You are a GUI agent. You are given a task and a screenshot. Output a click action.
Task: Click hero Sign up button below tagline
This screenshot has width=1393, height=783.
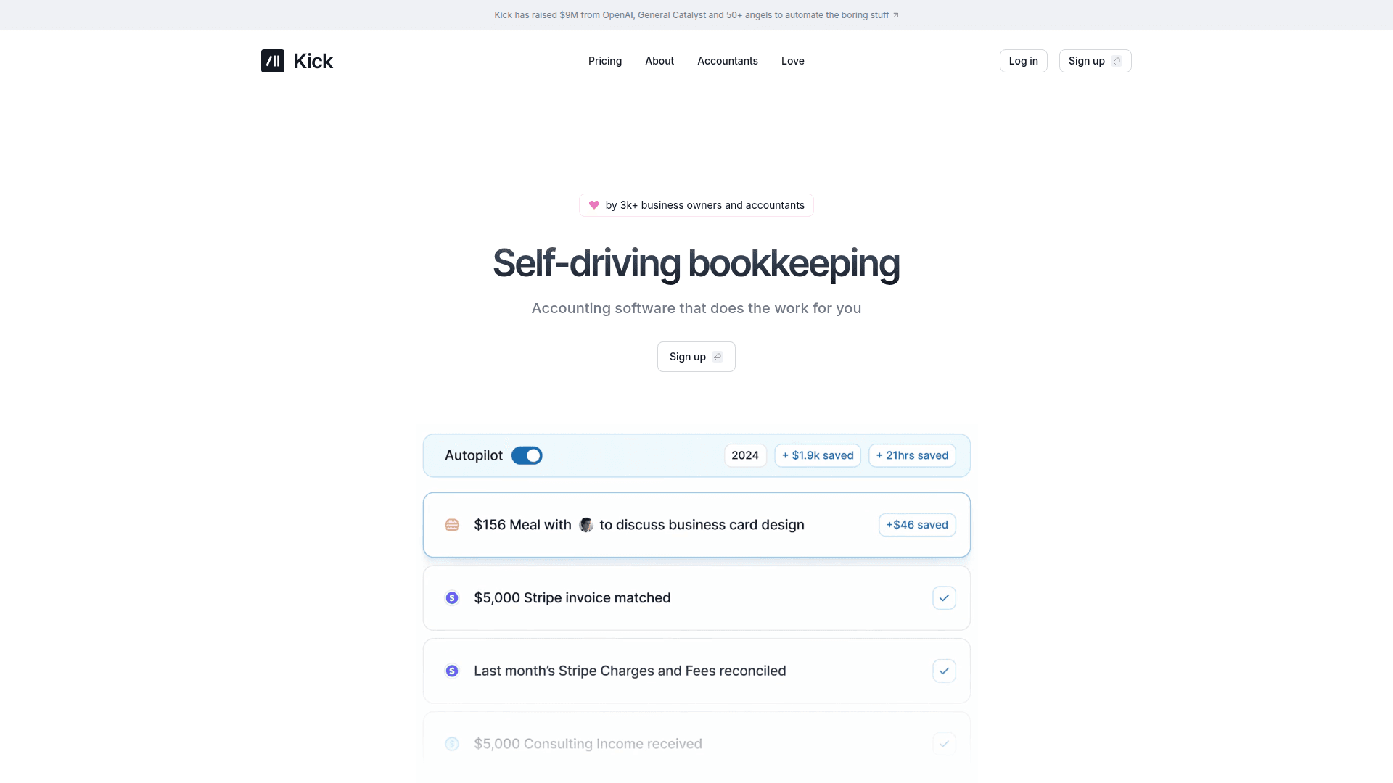click(696, 357)
